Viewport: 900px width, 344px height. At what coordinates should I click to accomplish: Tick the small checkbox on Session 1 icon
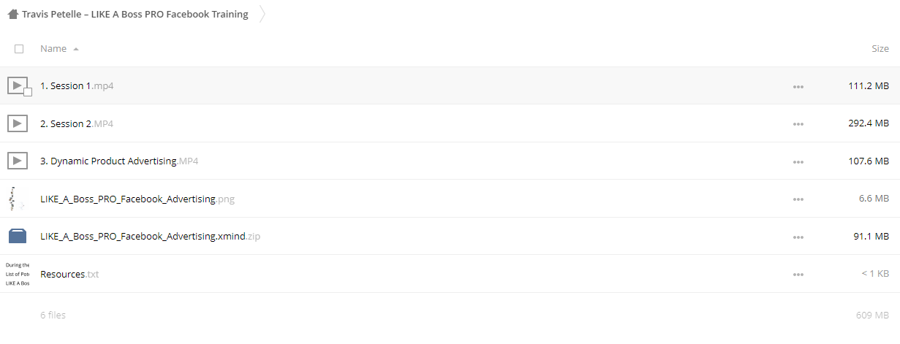click(28, 92)
